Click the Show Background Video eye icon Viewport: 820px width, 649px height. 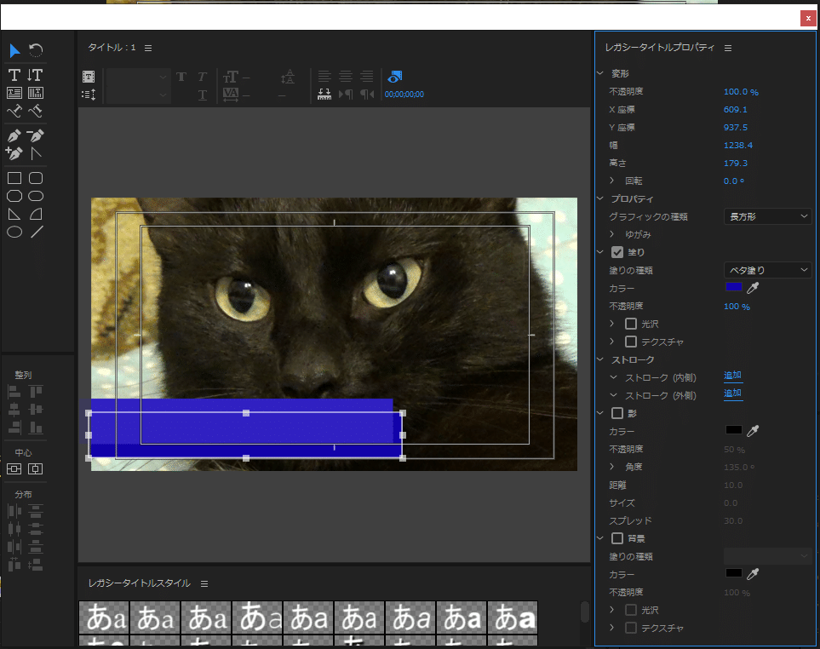pyautogui.click(x=395, y=77)
